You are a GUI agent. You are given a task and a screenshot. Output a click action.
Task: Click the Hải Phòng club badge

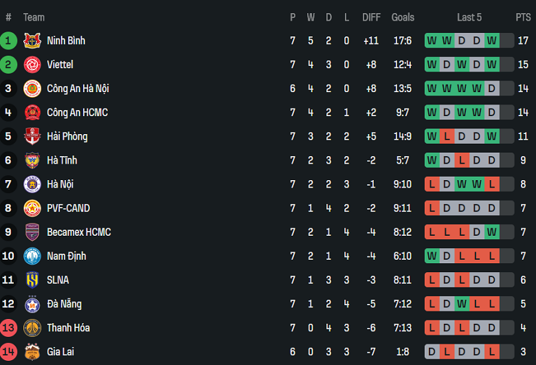coord(32,136)
